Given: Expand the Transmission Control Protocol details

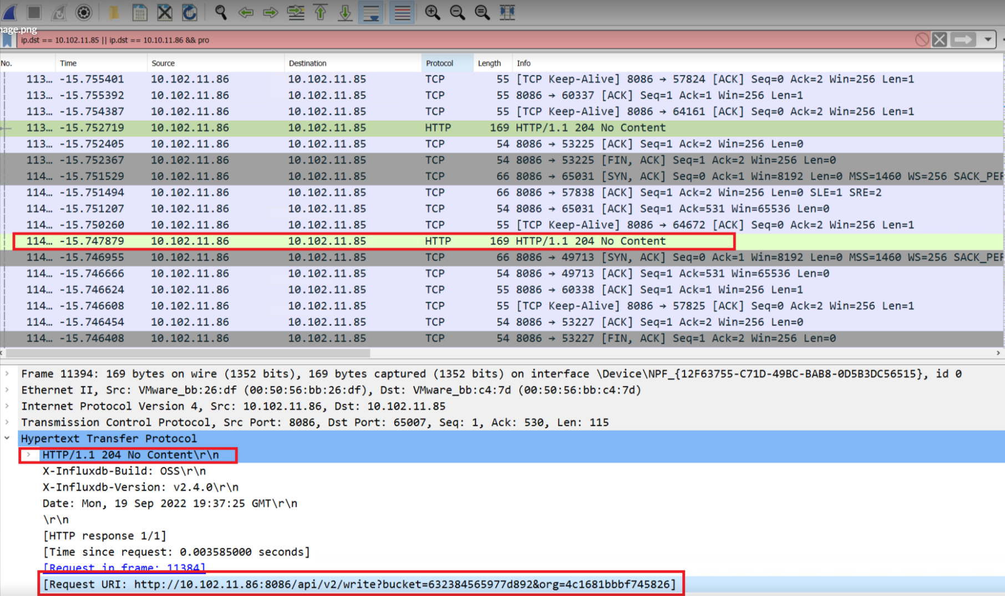Looking at the screenshot, I should pos(7,422).
